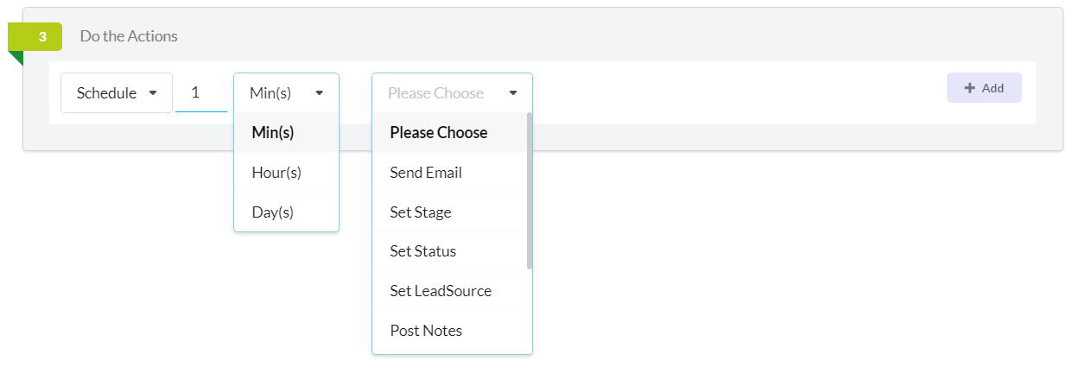Select Set Status action
This screenshot has width=1073, height=367.
pos(449,251)
